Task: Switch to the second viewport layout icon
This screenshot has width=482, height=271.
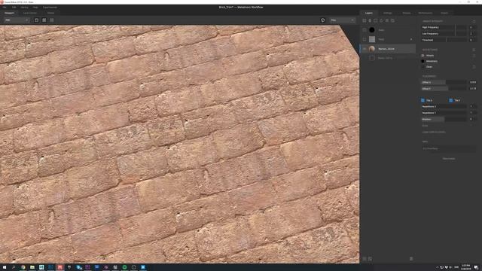Action: tap(44, 20)
